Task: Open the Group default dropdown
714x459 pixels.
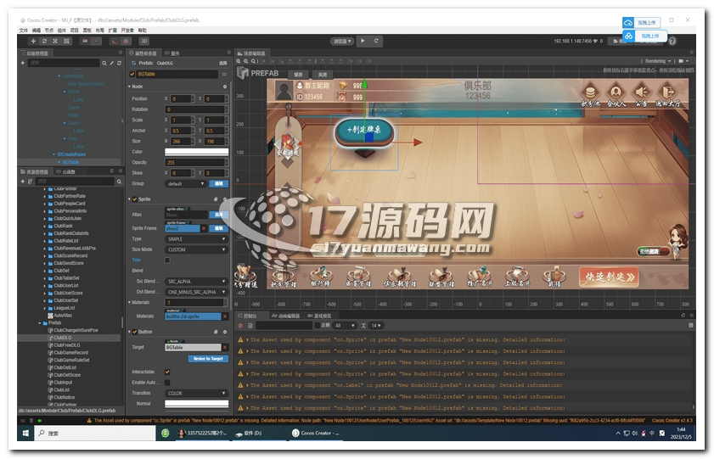Action: point(185,184)
